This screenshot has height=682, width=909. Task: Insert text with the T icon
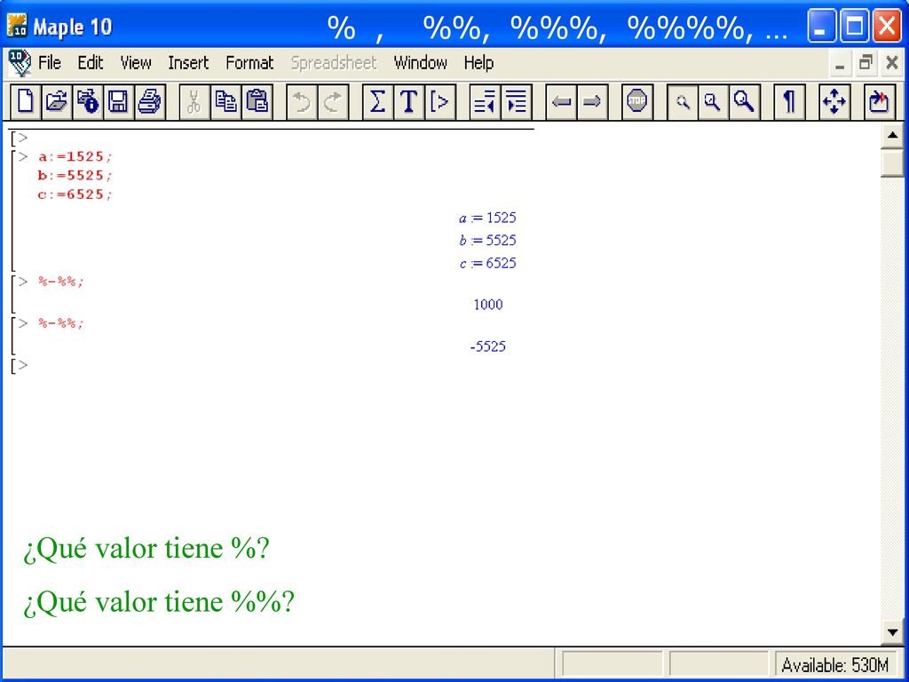[408, 102]
